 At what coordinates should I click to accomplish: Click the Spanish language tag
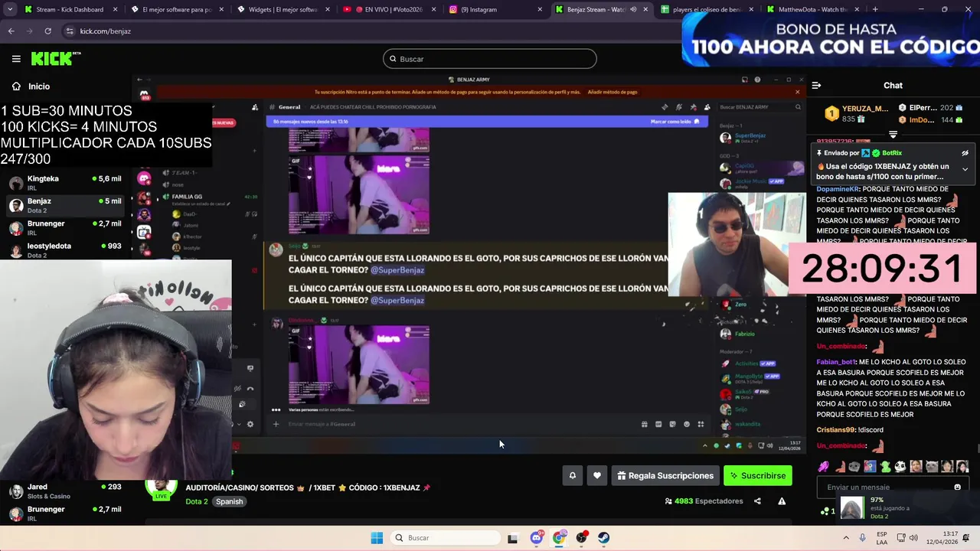pos(229,501)
